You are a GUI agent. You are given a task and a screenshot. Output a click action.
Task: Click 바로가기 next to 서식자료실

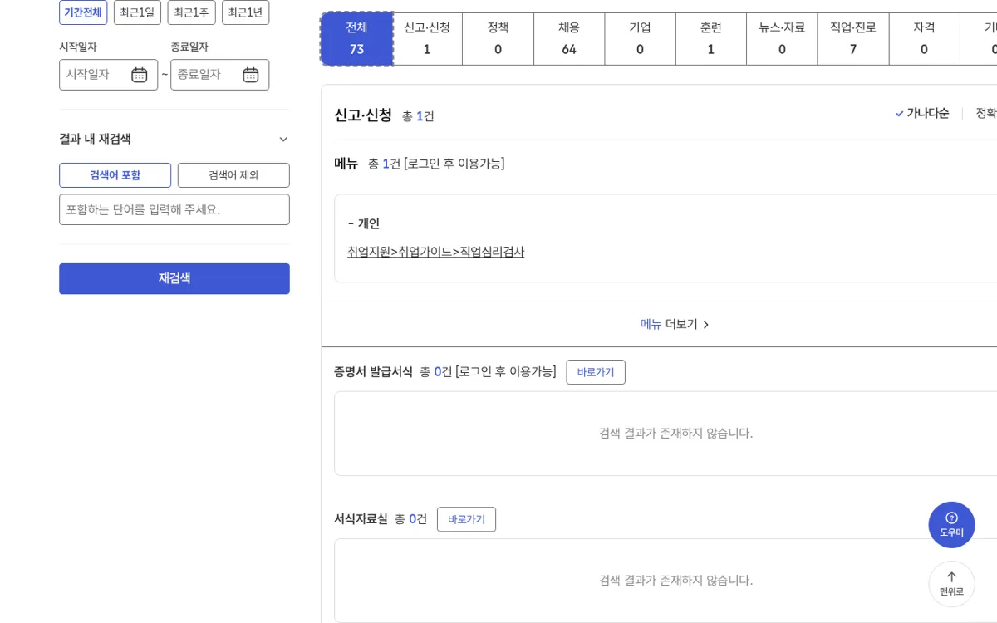[466, 519]
